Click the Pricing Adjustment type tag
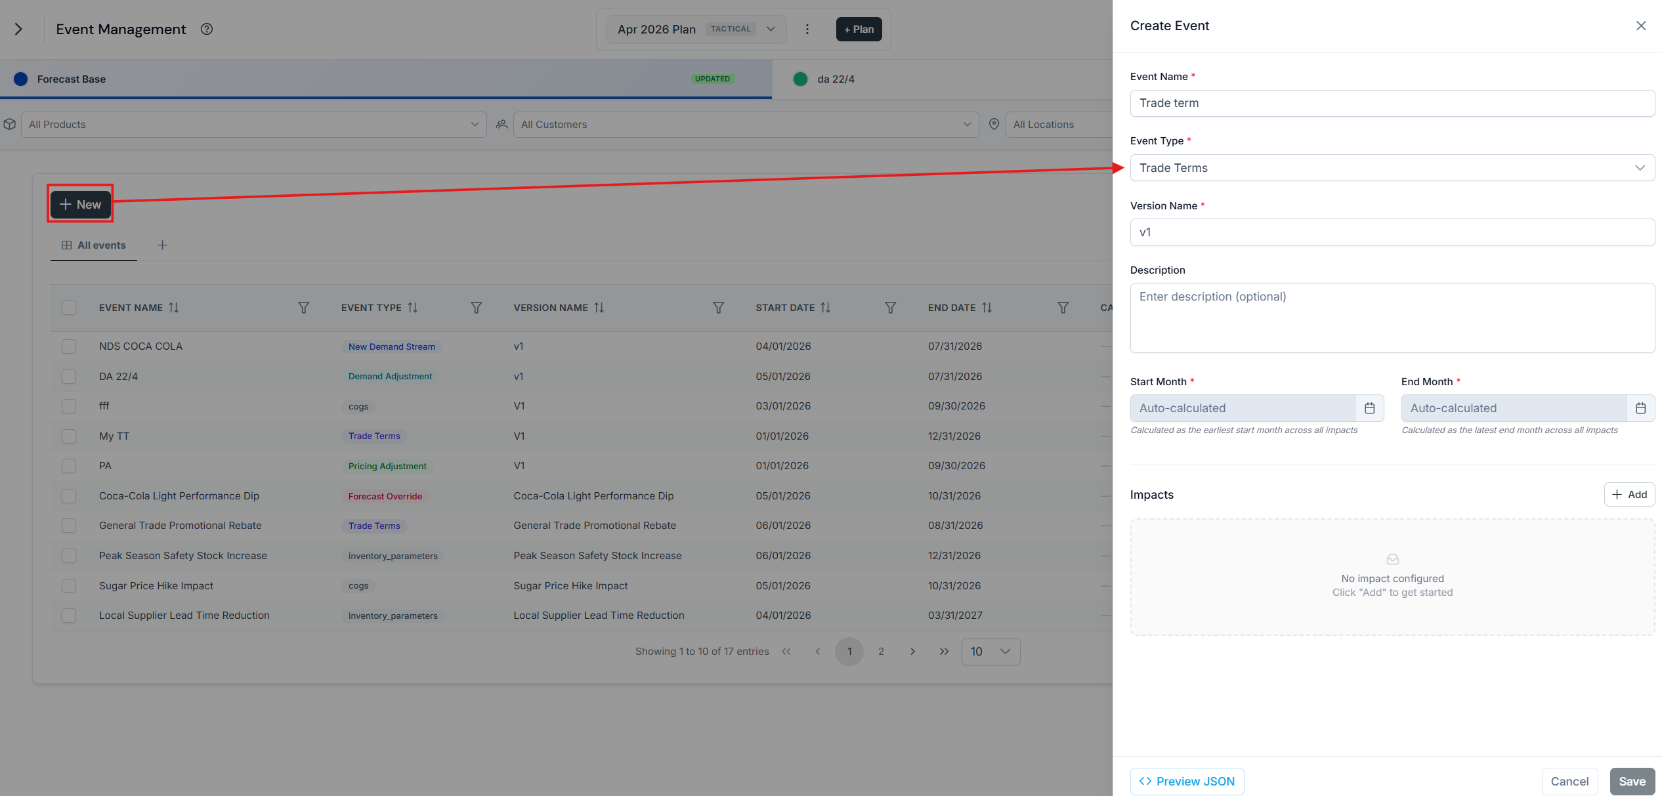This screenshot has width=1662, height=796. pos(387,466)
